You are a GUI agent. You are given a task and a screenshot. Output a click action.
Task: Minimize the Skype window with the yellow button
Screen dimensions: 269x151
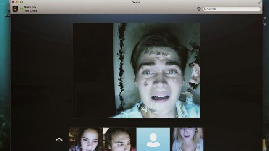tap(17, 2)
